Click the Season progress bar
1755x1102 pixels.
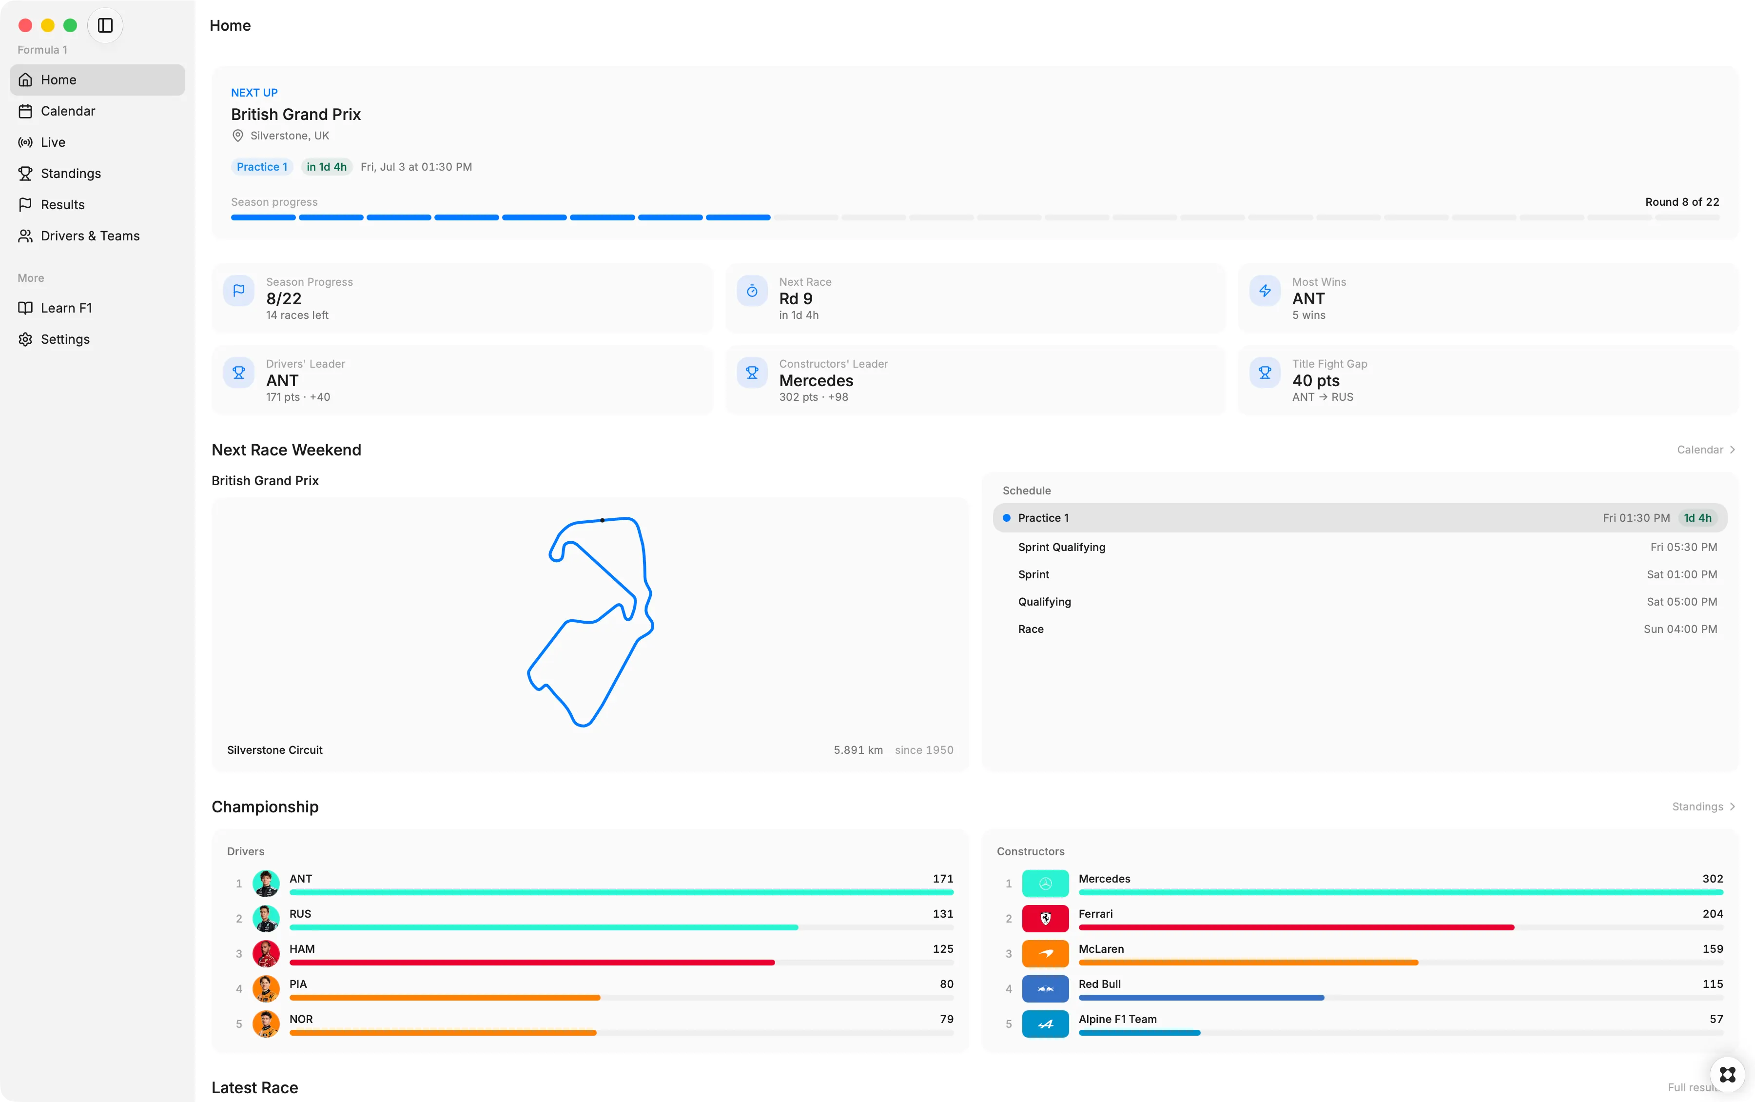[x=975, y=217]
